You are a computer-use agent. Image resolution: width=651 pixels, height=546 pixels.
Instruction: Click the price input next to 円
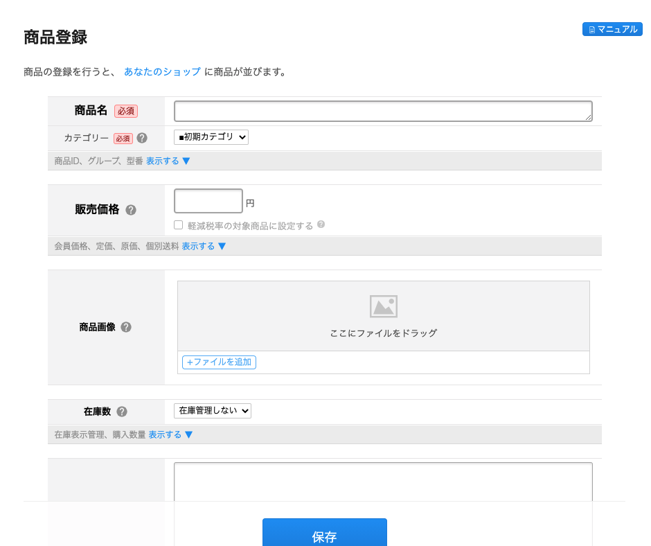pyautogui.click(x=208, y=201)
